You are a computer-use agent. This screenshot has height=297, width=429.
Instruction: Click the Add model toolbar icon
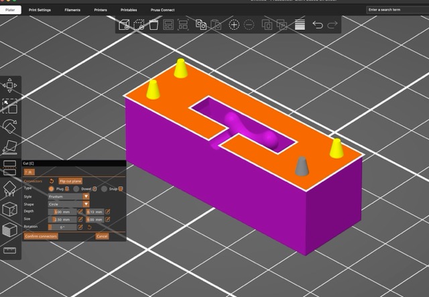(124, 25)
